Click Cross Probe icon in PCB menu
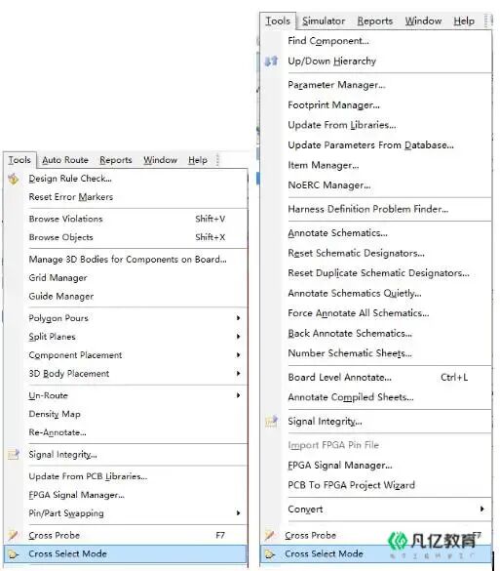The width and height of the screenshot is (500, 571). [x=14, y=535]
